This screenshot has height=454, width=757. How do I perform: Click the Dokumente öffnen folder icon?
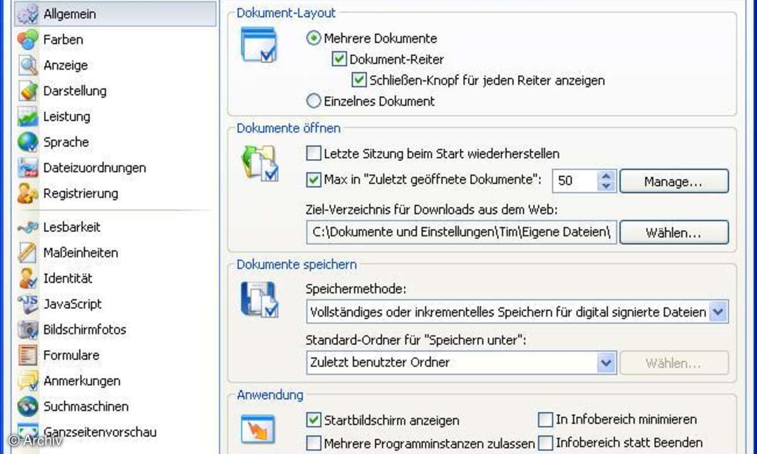coord(260,163)
